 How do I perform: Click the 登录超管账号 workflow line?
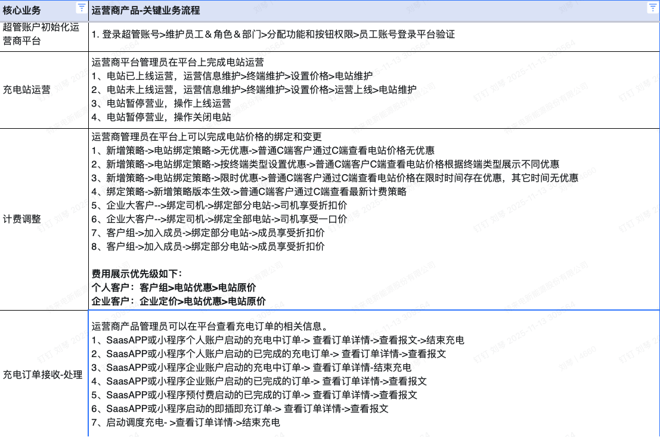pyautogui.click(x=273, y=35)
